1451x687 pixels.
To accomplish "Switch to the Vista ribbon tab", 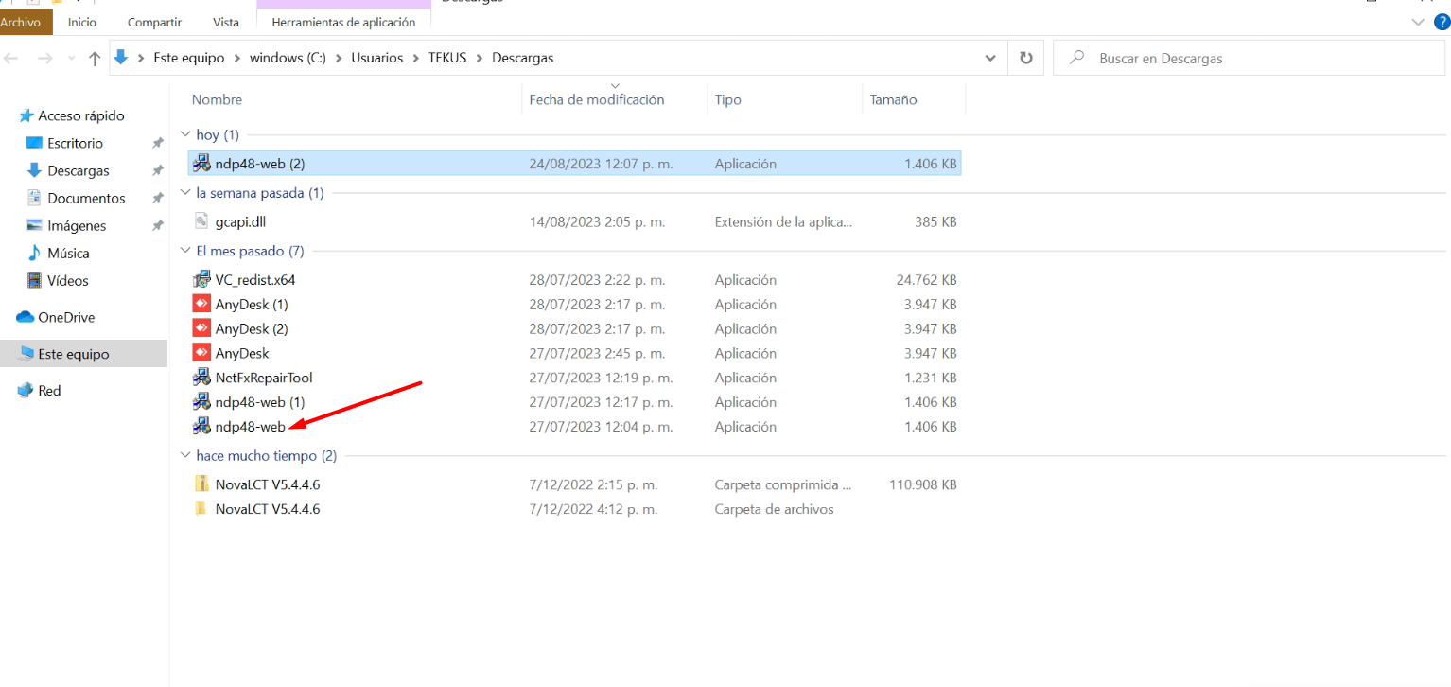I will point(226,22).
